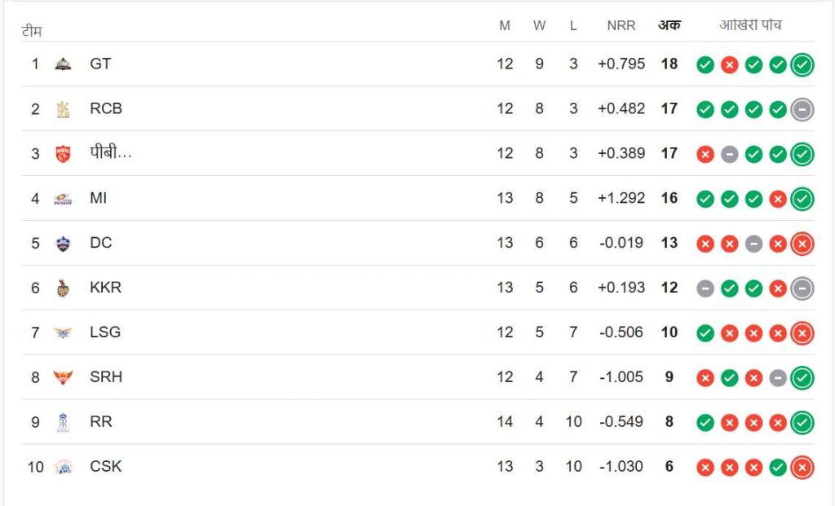Open the KKR team name link
This screenshot has width=835, height=506.
point(106,288)
